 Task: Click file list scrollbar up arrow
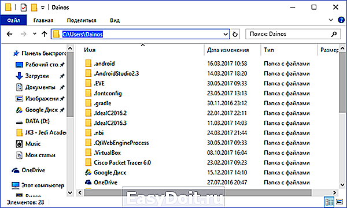coord(342,48)
